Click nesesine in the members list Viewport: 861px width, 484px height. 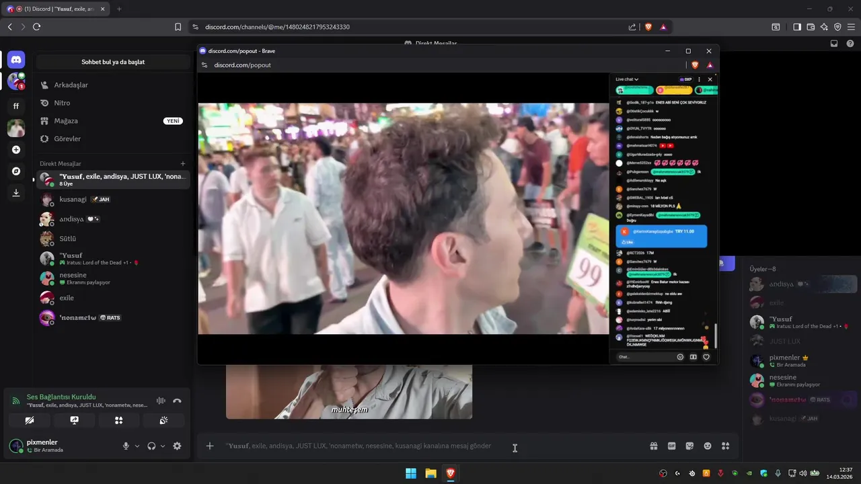pos(800,380)
